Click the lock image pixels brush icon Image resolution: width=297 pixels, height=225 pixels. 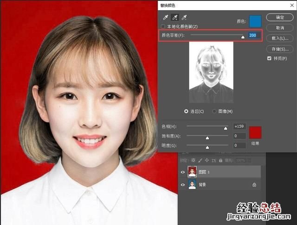coord(200,160)
